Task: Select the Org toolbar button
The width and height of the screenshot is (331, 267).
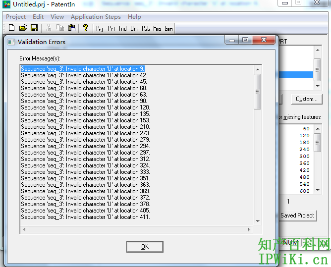Action: [134, 28]
